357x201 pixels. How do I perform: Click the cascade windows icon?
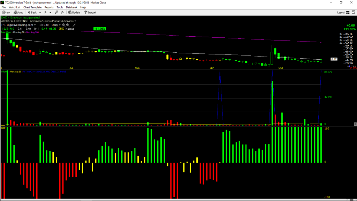[x=354, y=12]
